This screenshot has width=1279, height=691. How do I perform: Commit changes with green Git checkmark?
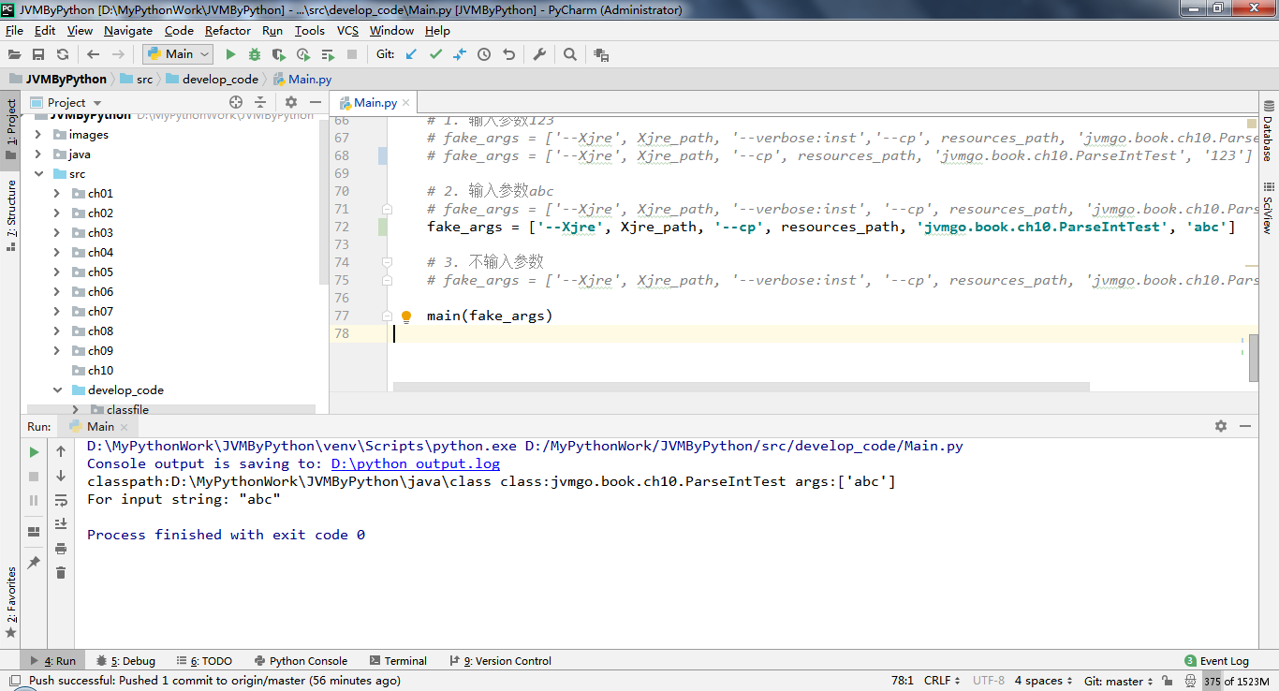(x=435, y=54)
